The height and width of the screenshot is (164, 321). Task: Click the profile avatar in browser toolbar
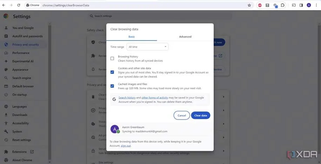[x=309, y=5]
